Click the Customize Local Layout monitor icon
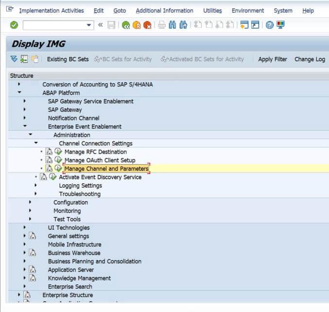 point(280,25)
